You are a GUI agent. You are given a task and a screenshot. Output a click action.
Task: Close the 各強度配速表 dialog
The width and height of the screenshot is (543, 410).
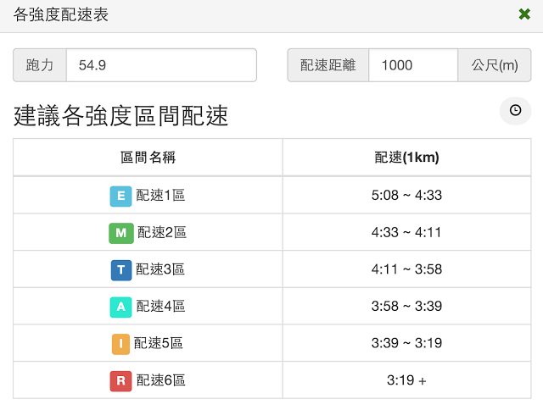pyautogui.click(x=524, y=14)
